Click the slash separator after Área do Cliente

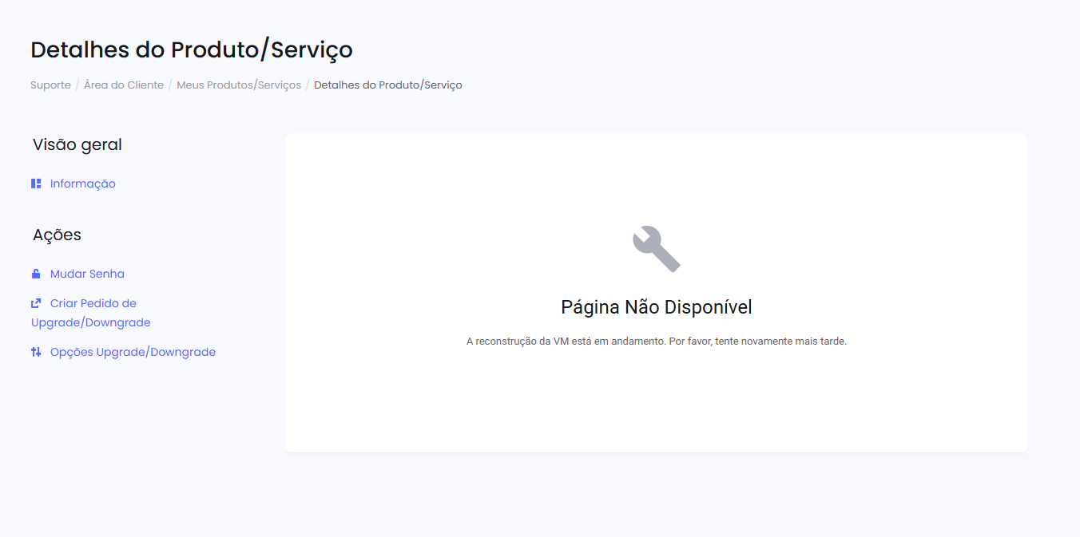(170, 85)
